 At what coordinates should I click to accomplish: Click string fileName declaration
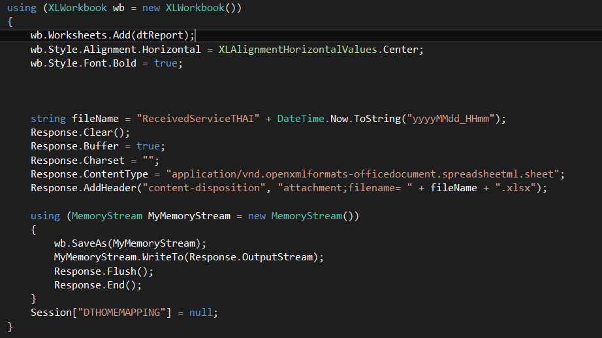(74, 119)
